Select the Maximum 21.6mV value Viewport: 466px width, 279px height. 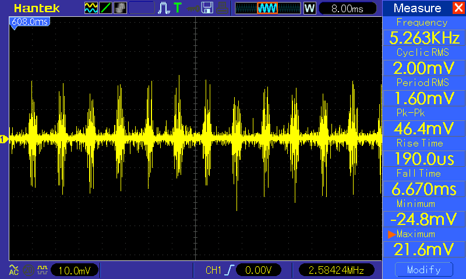coord(424,249)
